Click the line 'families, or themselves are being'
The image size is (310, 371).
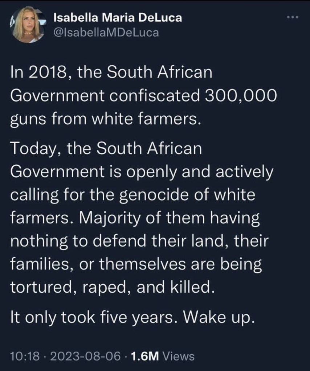(x=136, y=264)
